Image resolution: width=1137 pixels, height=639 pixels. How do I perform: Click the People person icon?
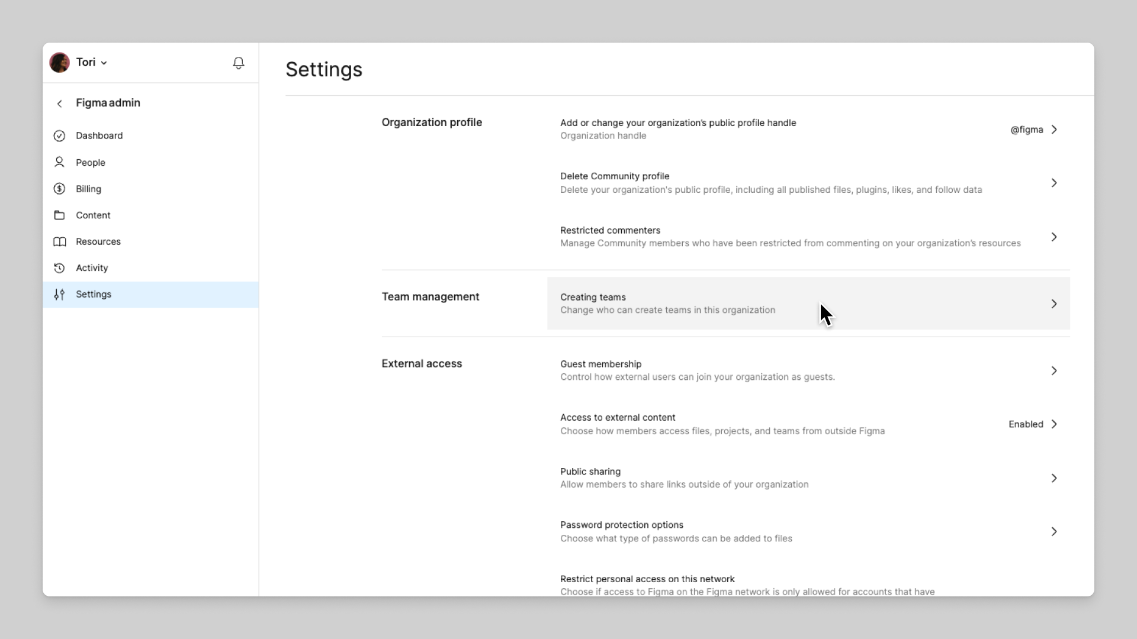(x=59, y=162)
